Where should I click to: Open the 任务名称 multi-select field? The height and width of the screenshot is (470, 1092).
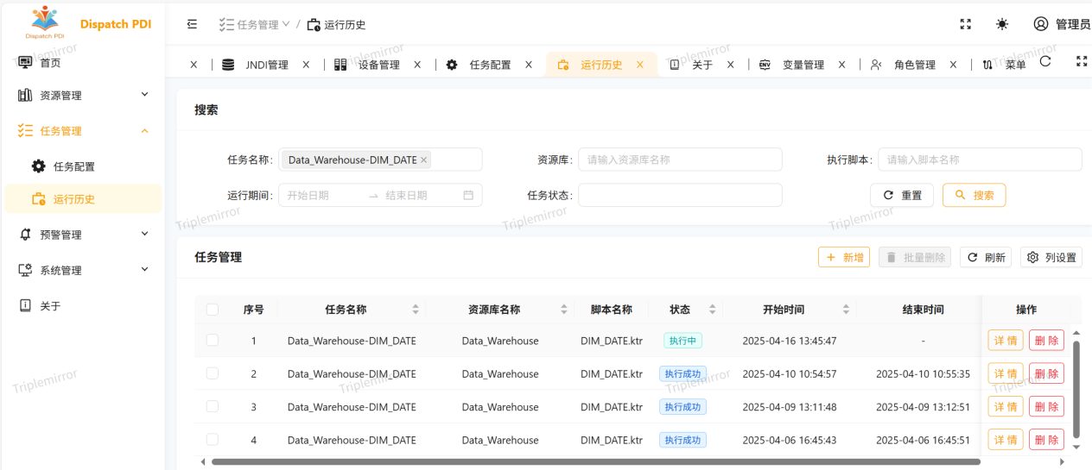pyautogui.click(x=380, y=160)
